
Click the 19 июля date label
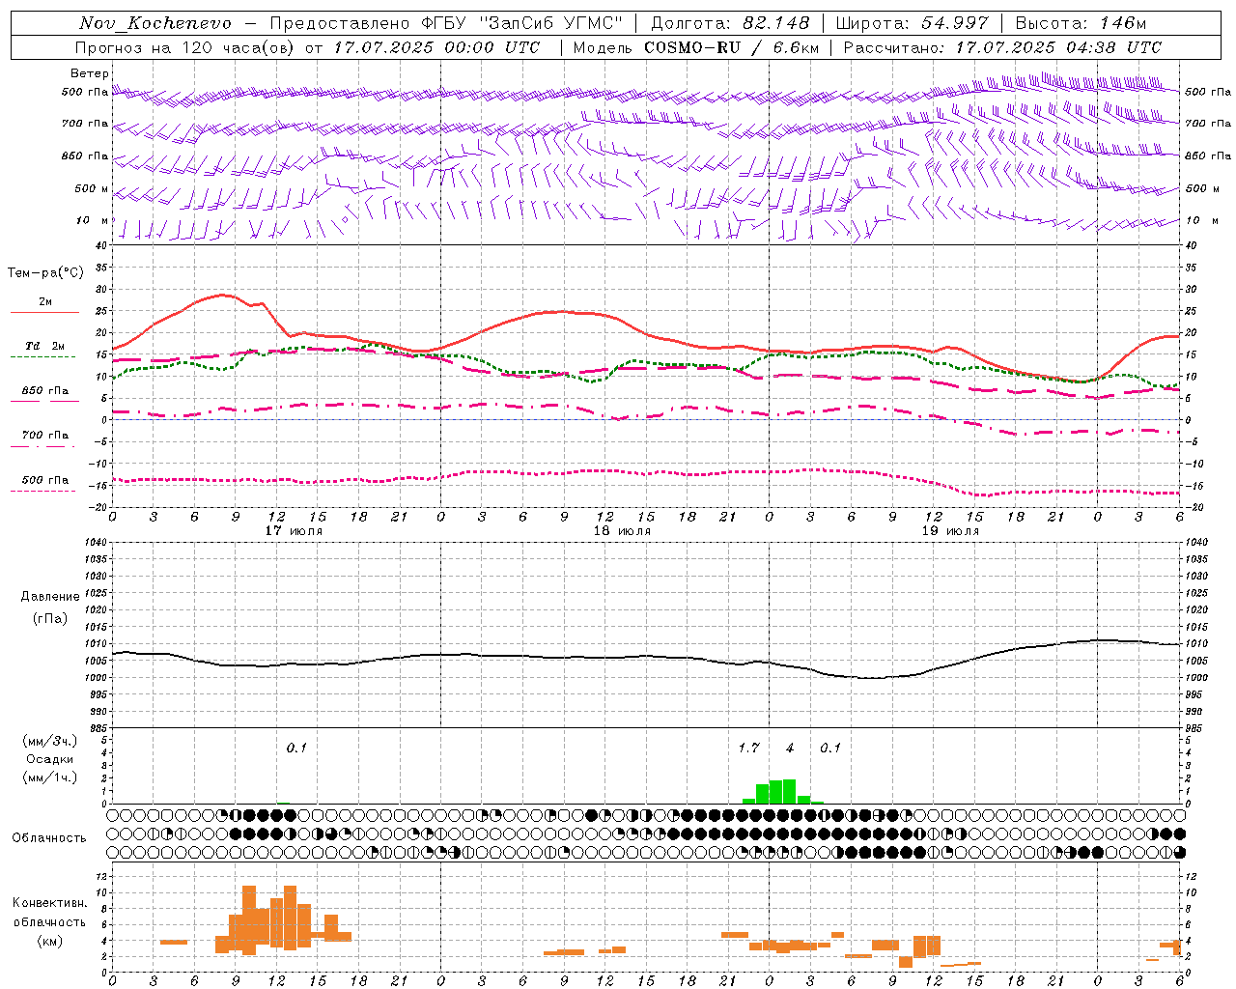pyautogui.click(x=950, y=531)
